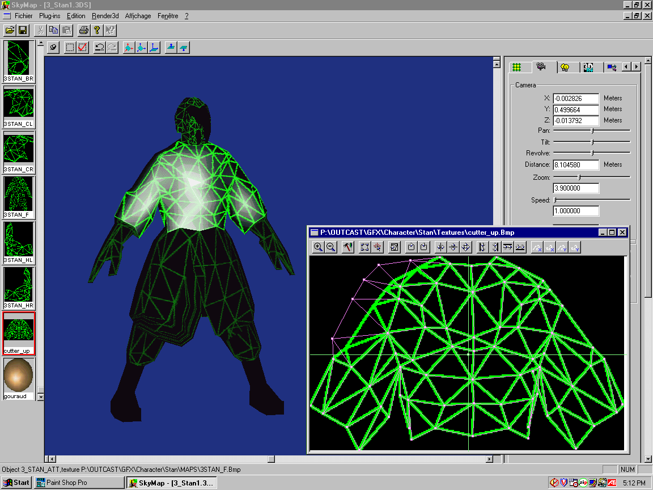
Task: Click the Copy icon in main toolbar
Action: click(54, 30)
